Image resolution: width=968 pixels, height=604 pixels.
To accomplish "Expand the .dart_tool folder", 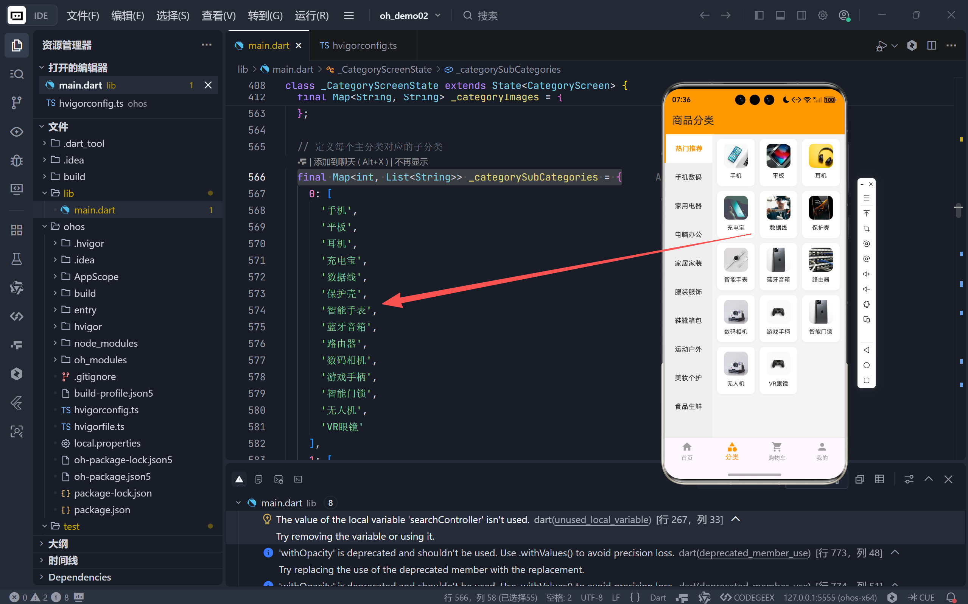I will [x=84, y=143].
